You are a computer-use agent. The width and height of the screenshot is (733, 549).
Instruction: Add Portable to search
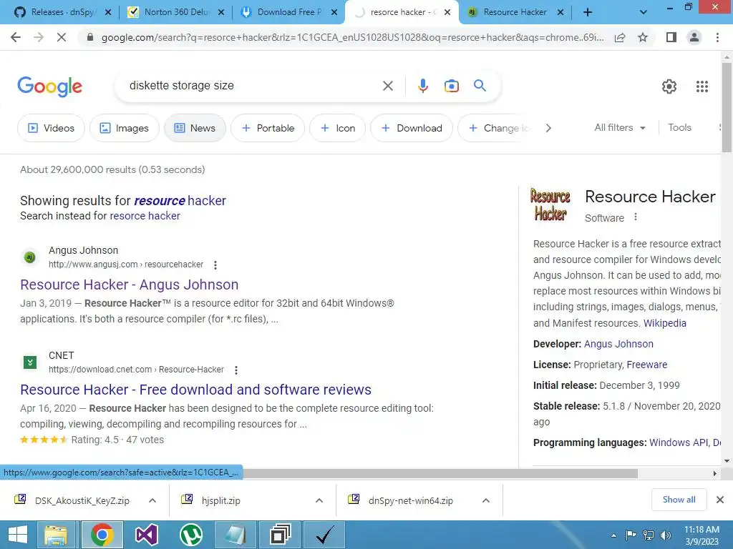point(268,128)
